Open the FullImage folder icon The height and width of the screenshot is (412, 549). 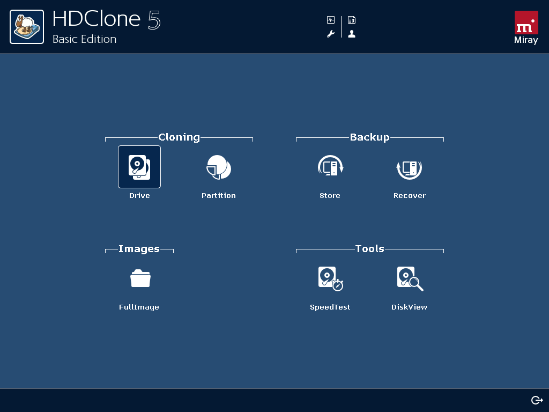pos(140,278)
